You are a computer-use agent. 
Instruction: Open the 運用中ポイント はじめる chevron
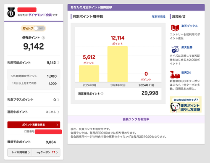(x=58, y=112)
